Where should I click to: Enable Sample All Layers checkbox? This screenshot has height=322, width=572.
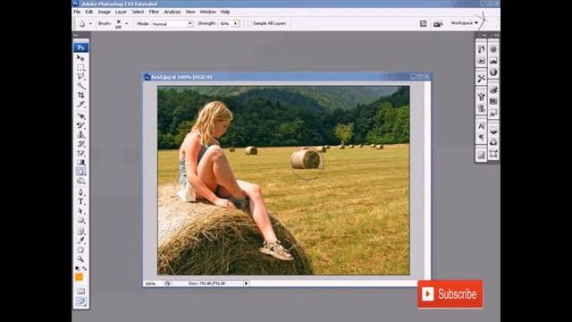point(250,23)
